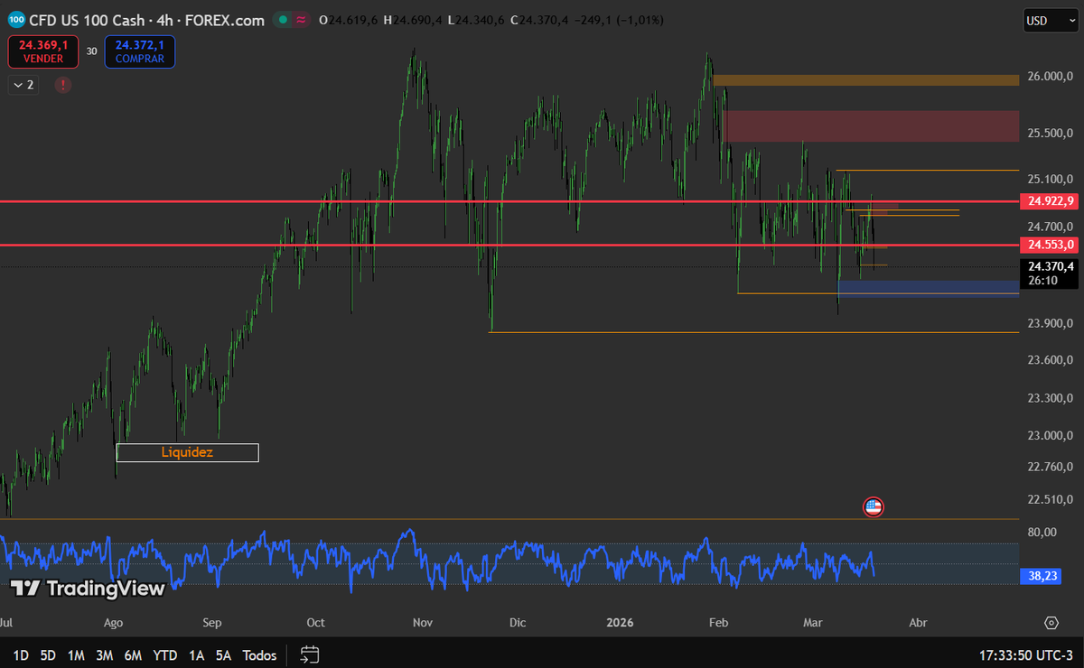Select the 1A time range
Viewport: 1084px width, 668px height.
point(196,654)
